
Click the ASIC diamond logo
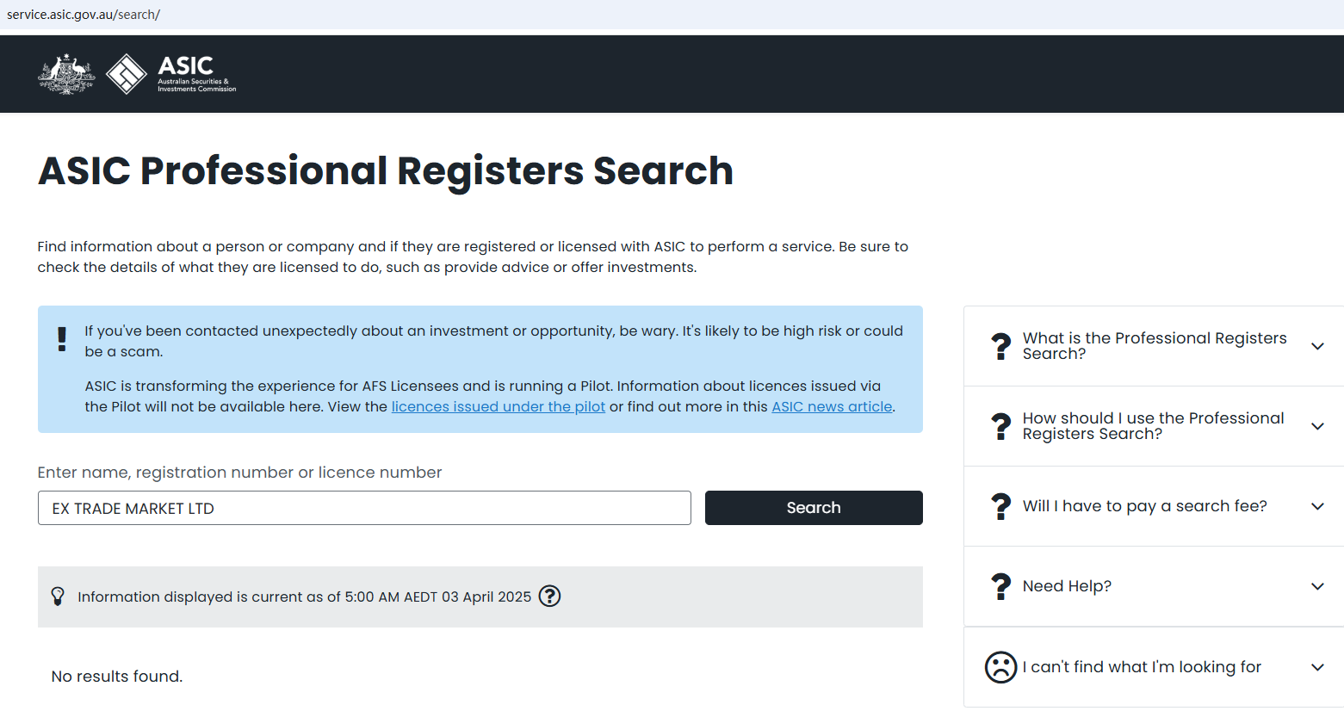127,74
